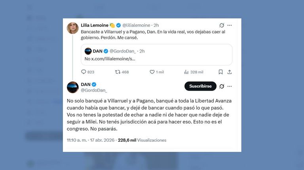Bookmark Lilia Lemoine's tweet

click(x=220, y=72)
